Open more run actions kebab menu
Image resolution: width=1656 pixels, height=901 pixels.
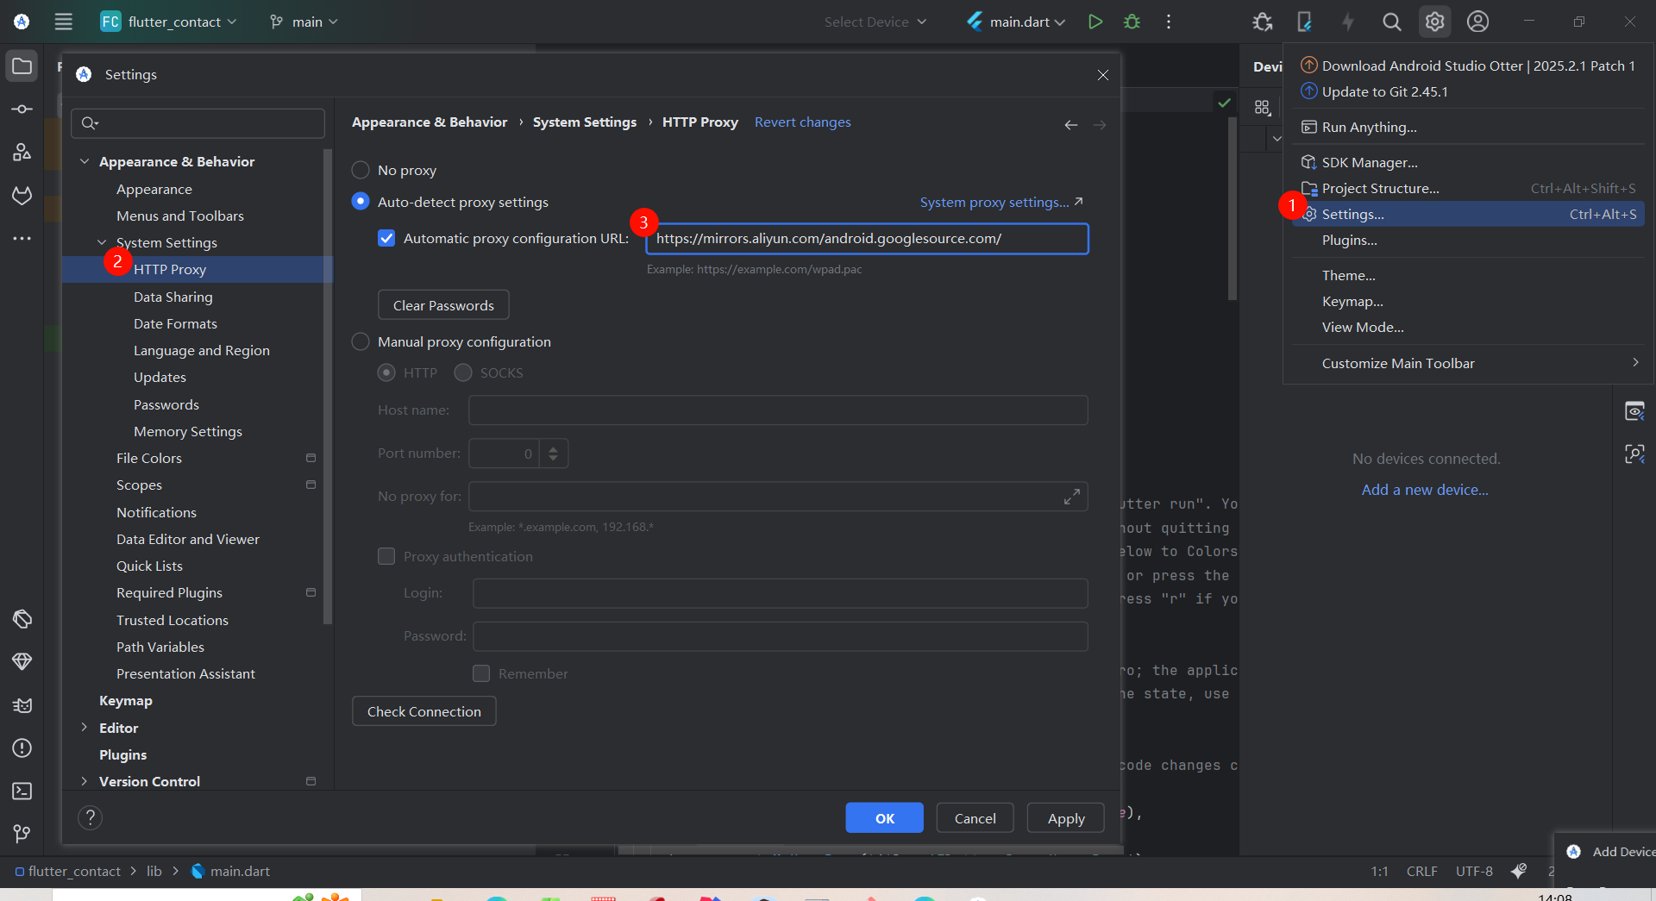[x=1169, y=22]
